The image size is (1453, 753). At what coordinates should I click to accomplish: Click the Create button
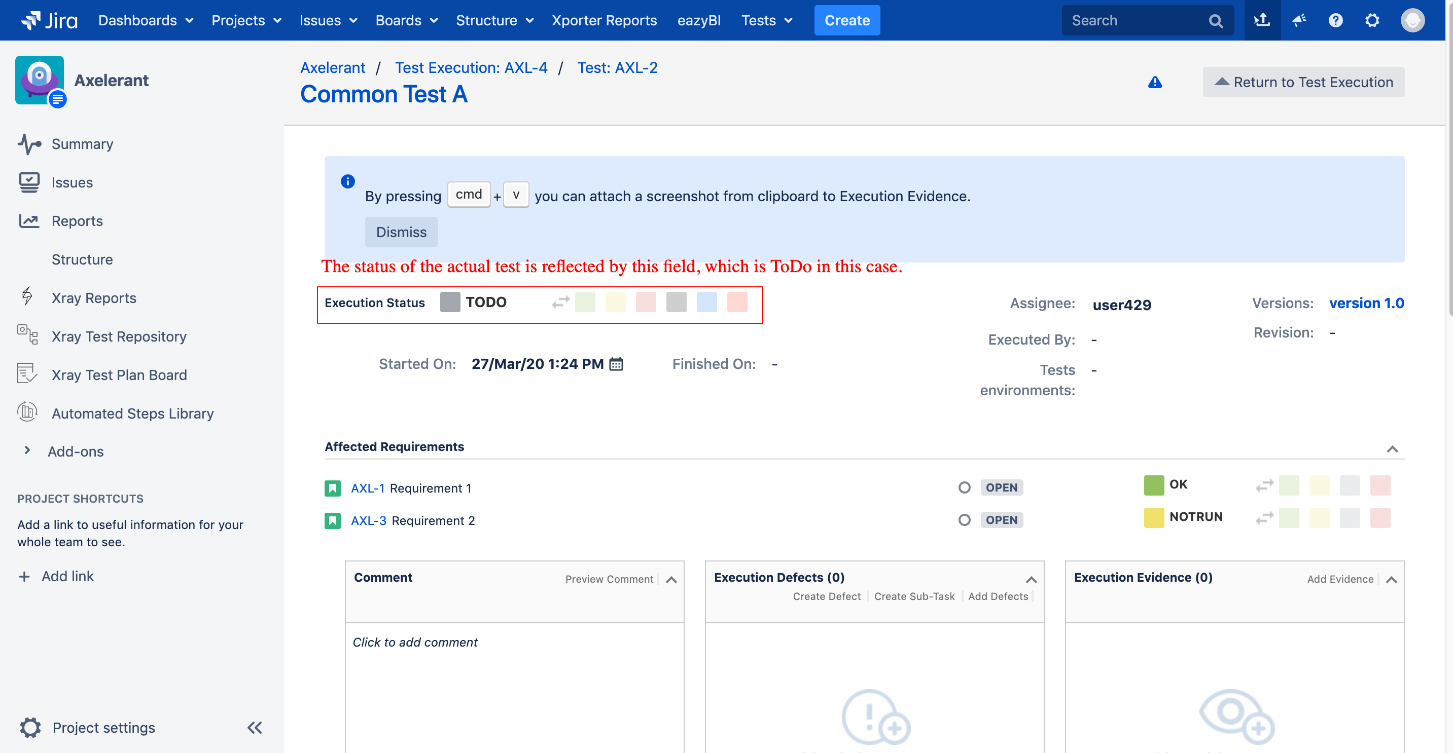[846, 20]
